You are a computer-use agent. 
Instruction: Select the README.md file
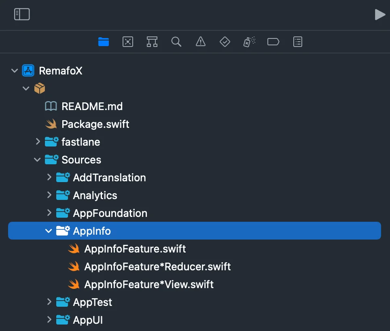tap(92, 106)
